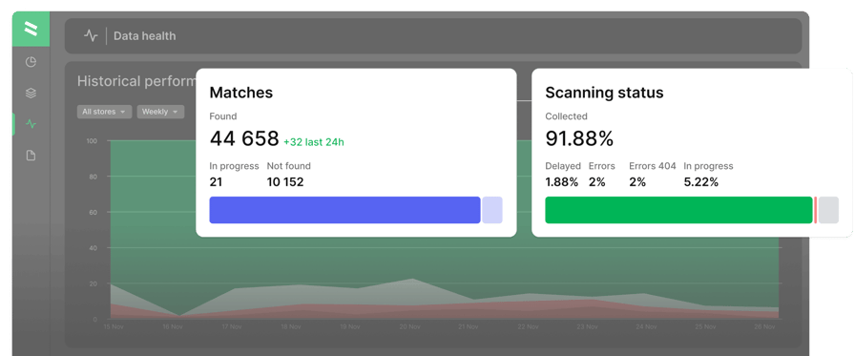Click the Errors 404 label
Viewport: 855px width, 356px height.
click(652, 166)
